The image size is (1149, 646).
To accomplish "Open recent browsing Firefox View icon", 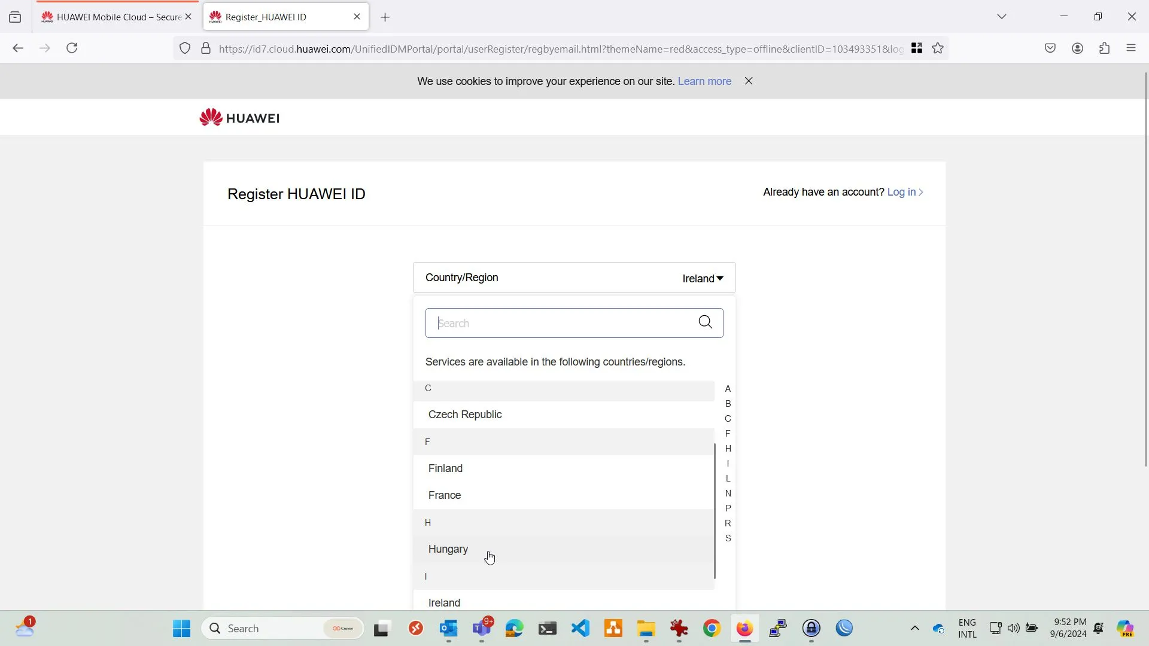I will [15, 17].
